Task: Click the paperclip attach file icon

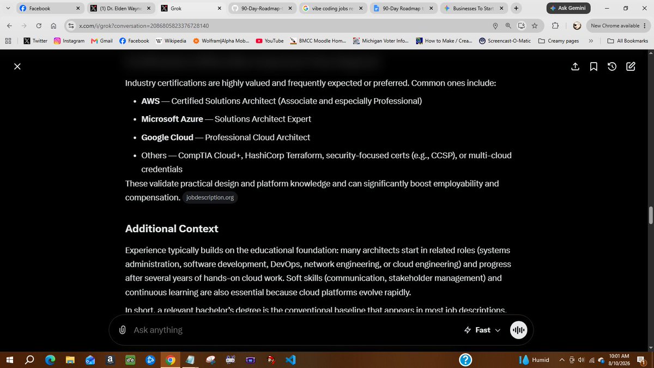Action: coord(123,330)
